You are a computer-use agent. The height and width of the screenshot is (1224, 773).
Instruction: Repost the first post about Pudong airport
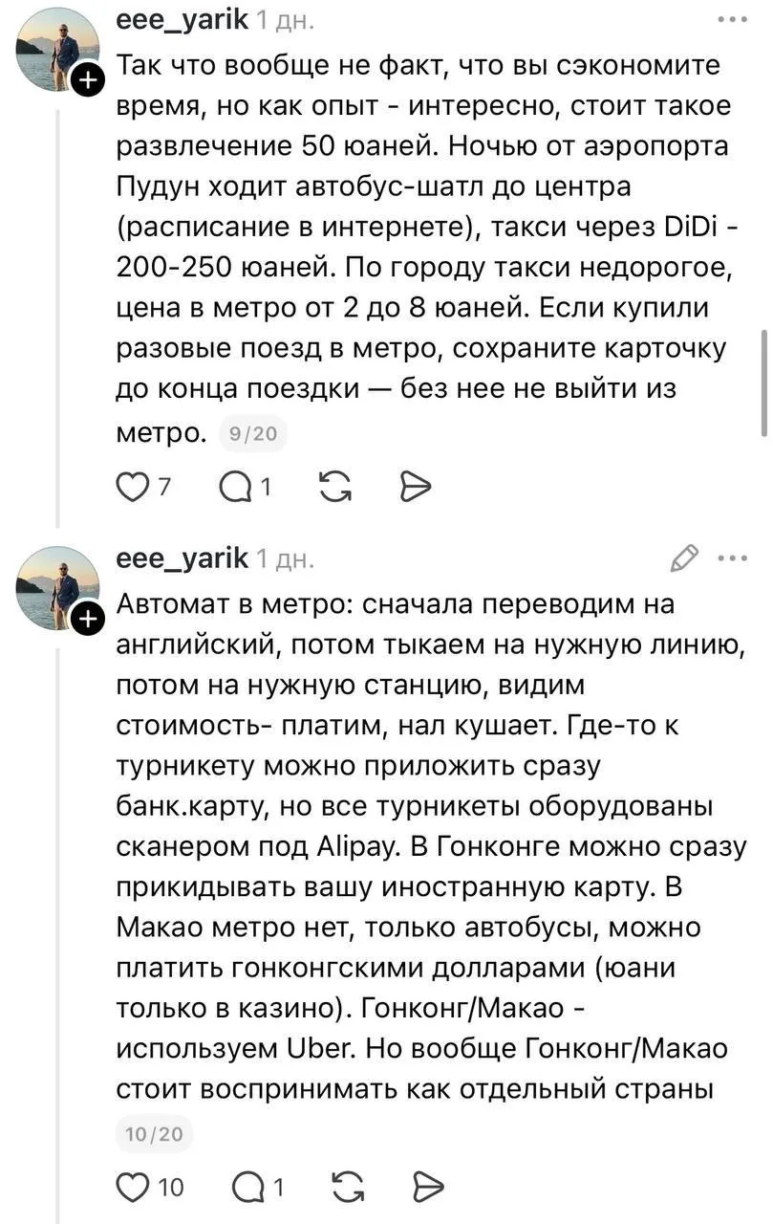pos(333,487)
